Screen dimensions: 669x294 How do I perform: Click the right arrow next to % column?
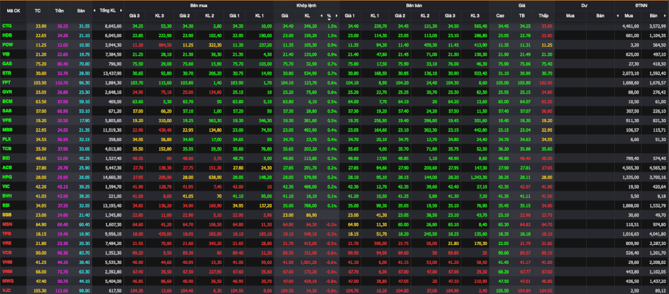point(336,16)
